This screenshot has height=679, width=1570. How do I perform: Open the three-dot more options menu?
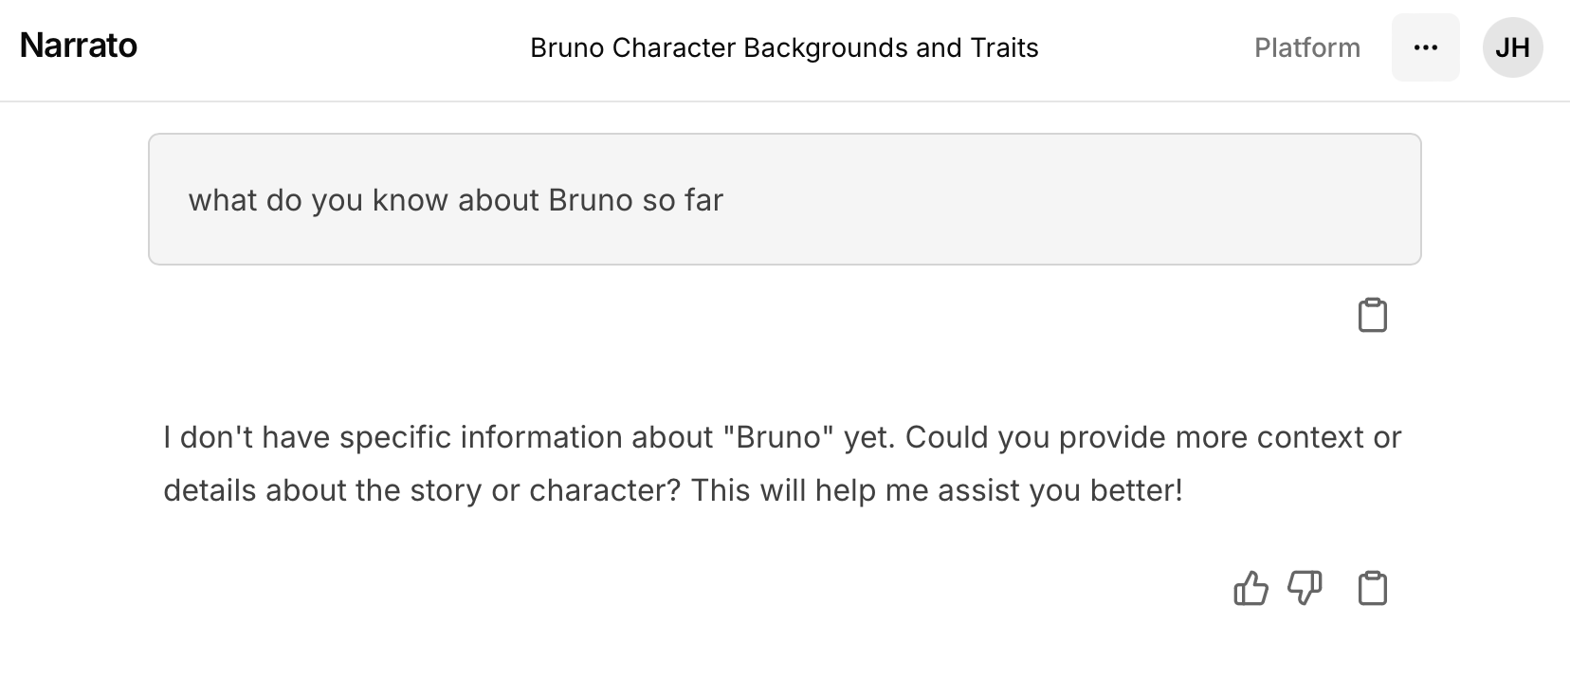click(x=1425, y=47)
